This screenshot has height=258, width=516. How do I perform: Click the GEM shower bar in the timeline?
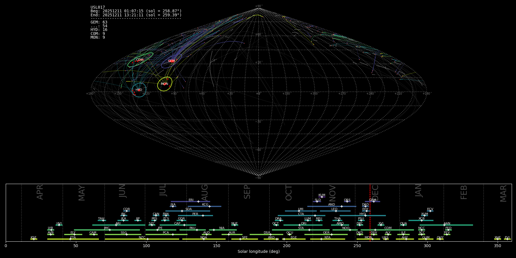(x=372, y=202)
